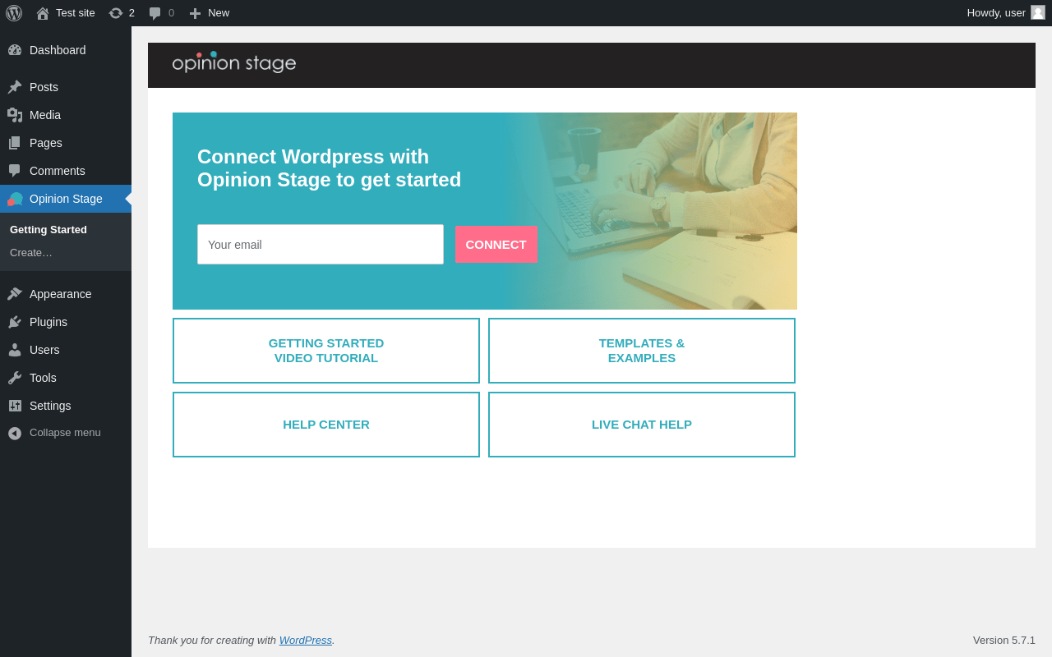
Task: Open the Plugins menu item
Action: coord(66,322)
